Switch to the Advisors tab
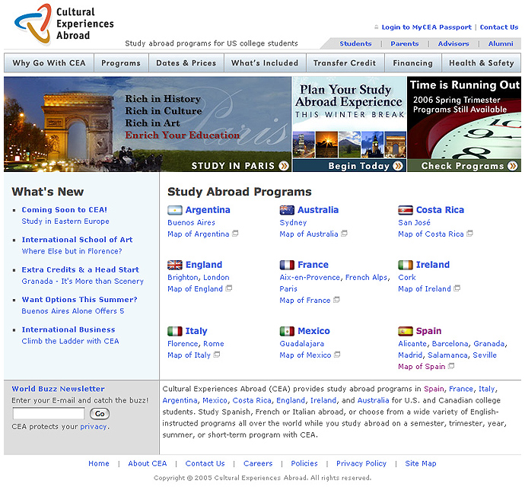 point(453,44)
